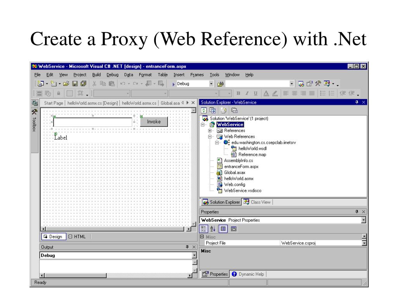Open the Output pane Debug dropdown

pyautogui.click(x=194, y=255)
